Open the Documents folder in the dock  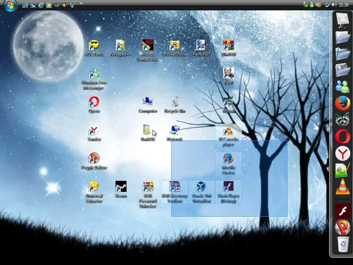point(343,37)
